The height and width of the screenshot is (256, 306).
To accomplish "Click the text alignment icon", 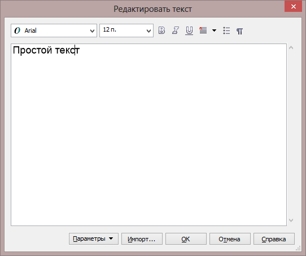I will (203, 31).
